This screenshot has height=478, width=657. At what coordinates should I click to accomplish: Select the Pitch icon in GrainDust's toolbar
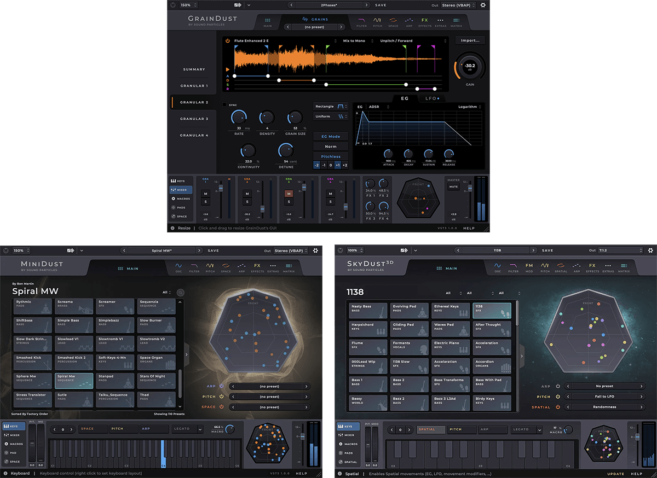point(377,22)
